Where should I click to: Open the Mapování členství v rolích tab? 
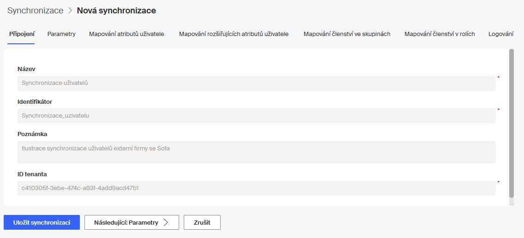(x=440, y=34)
